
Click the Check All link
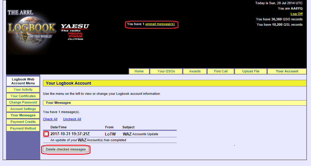pos(50,119)
